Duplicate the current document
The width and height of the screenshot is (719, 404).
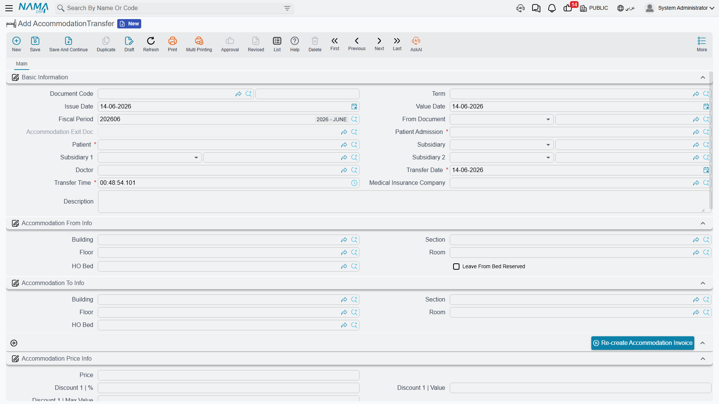coord(106,44)
